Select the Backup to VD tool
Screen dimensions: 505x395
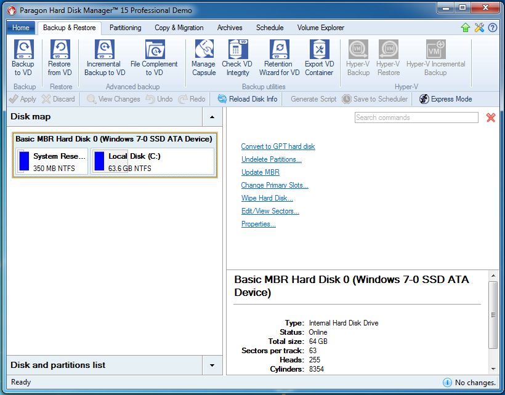23,57
